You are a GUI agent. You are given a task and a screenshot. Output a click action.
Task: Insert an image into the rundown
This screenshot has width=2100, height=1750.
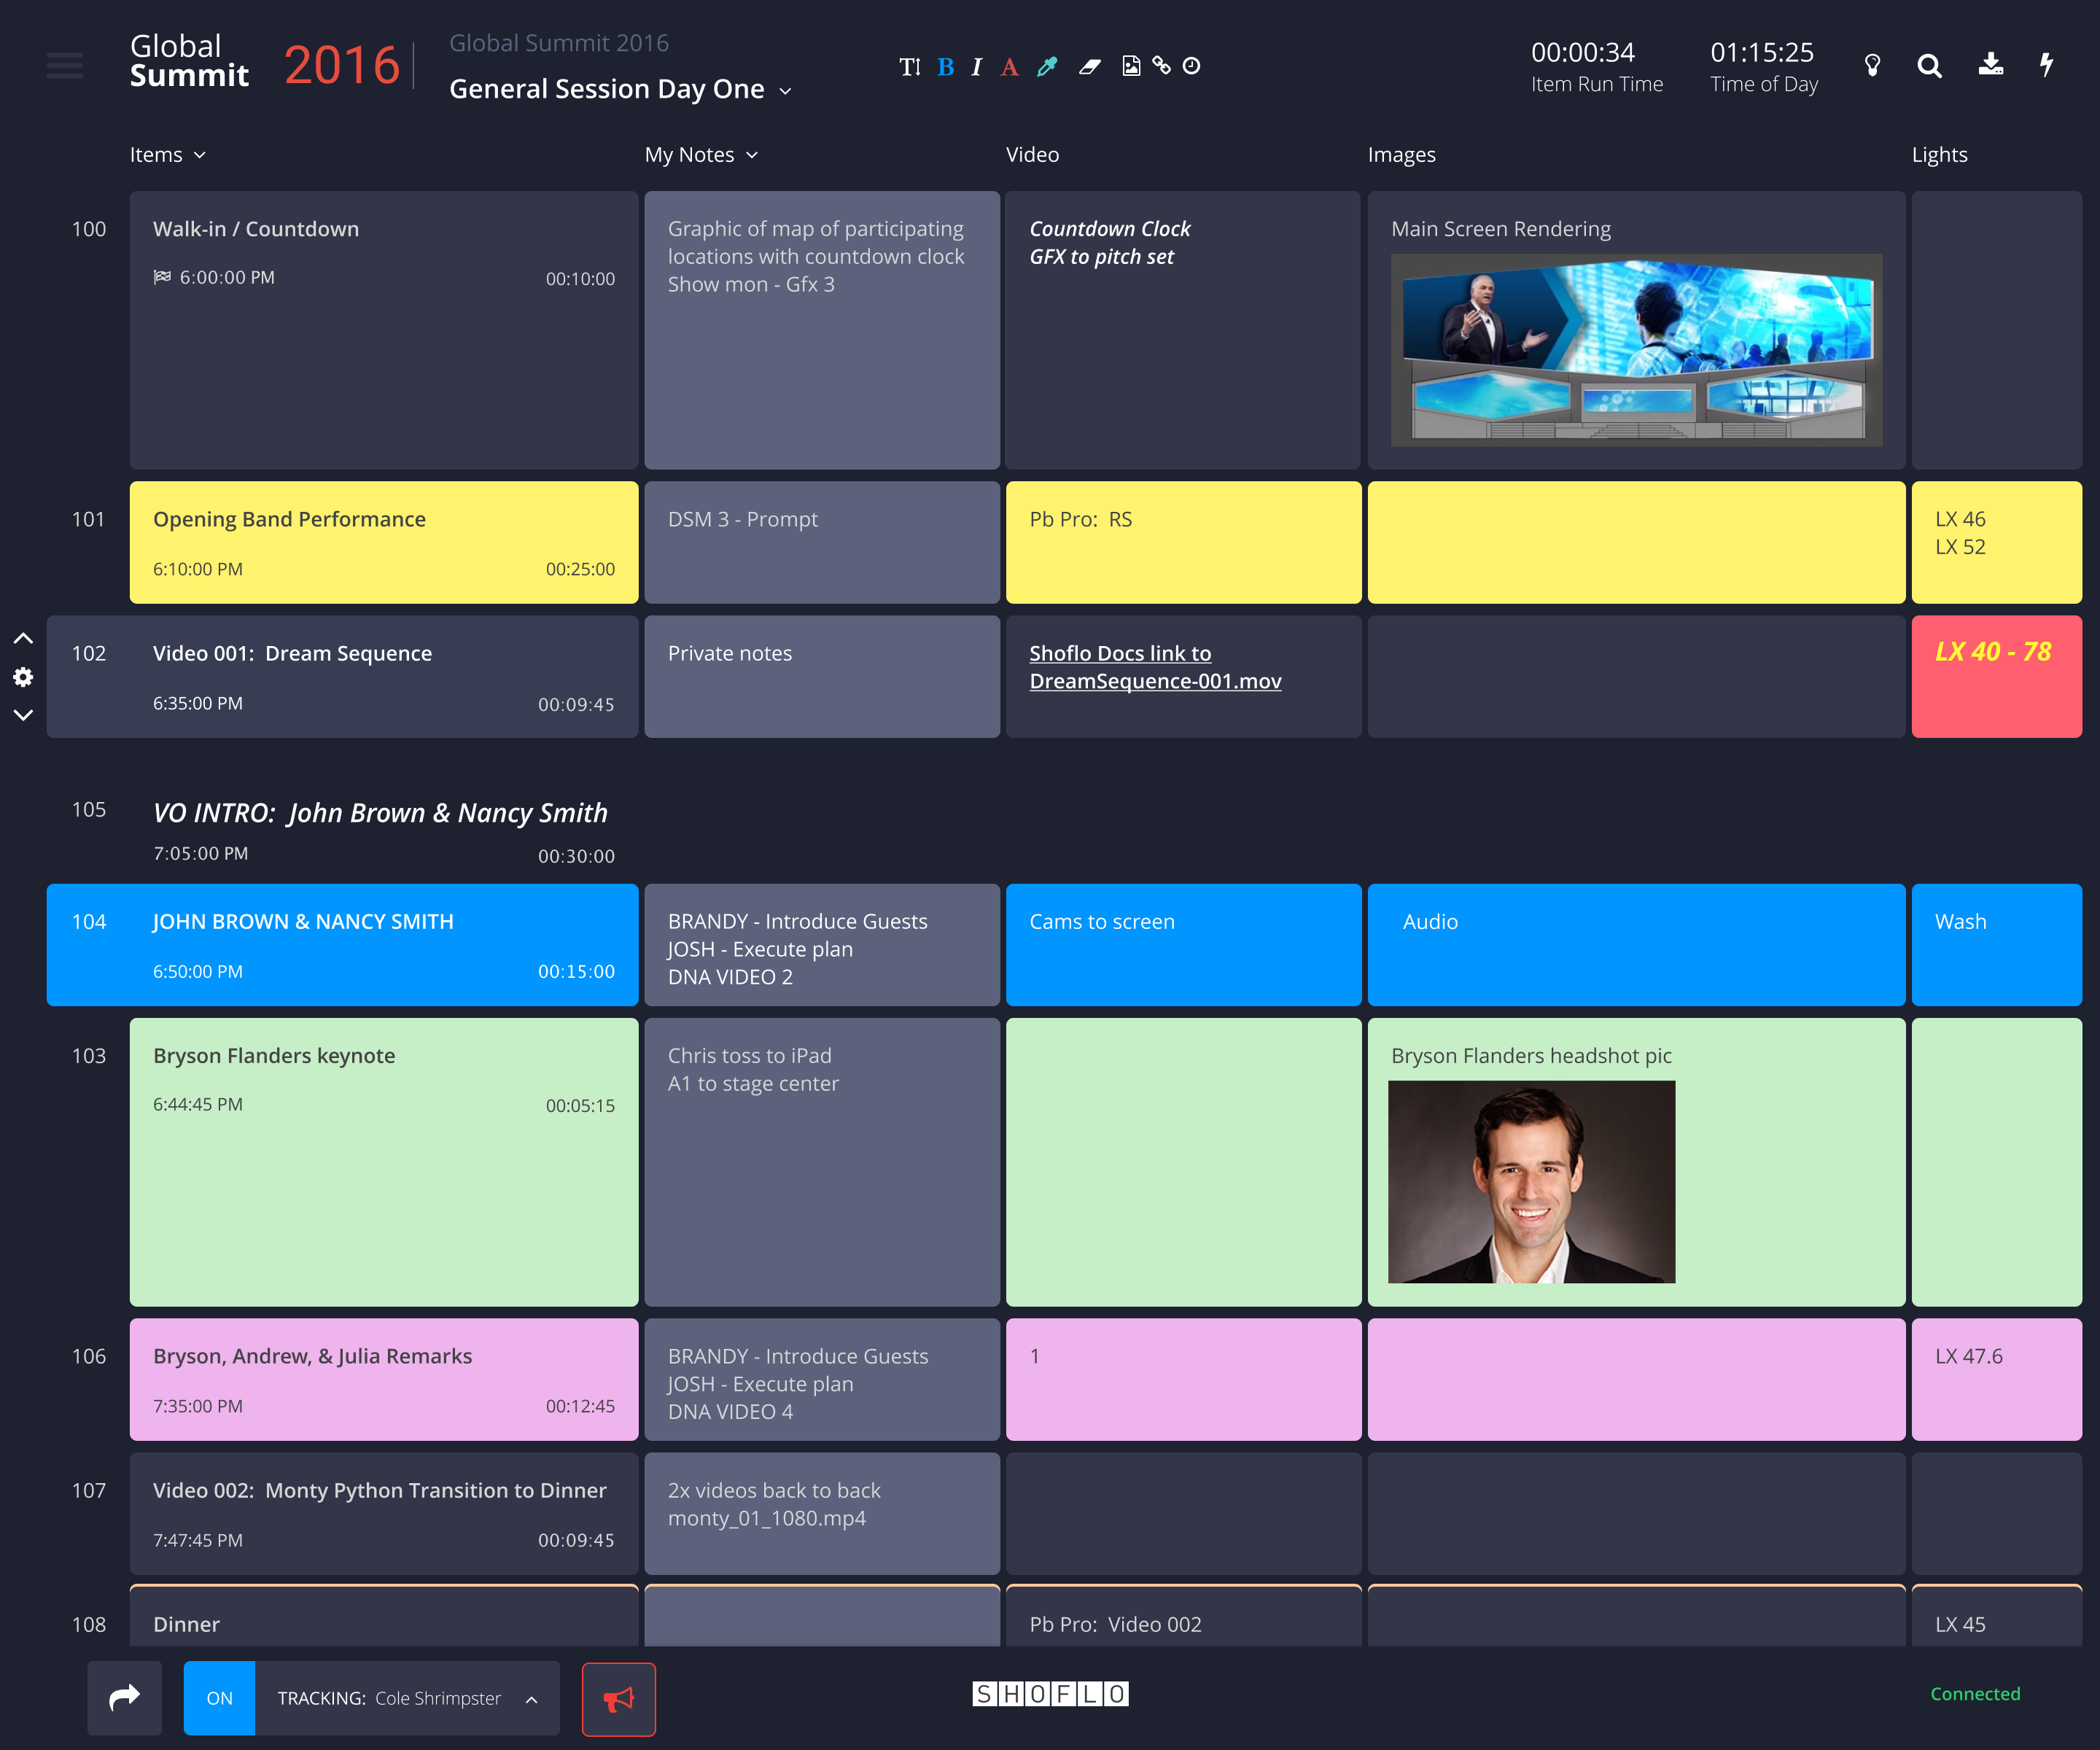point(1131,66)
